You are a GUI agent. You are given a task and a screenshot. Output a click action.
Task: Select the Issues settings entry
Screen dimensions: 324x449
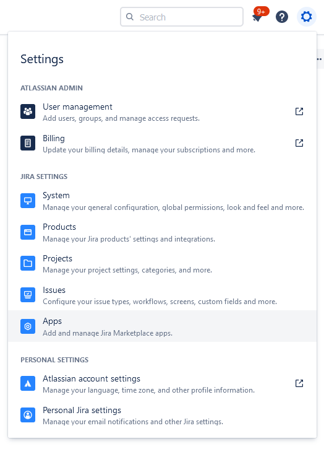[x=162, y=295]
